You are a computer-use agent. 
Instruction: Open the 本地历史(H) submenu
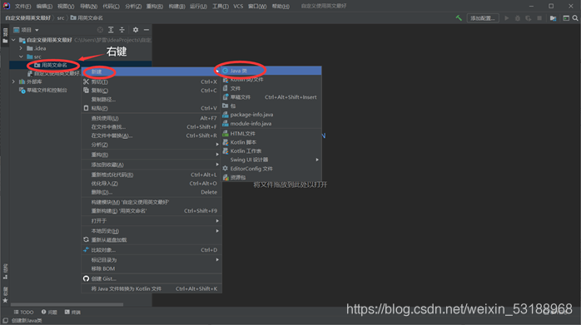151,231
